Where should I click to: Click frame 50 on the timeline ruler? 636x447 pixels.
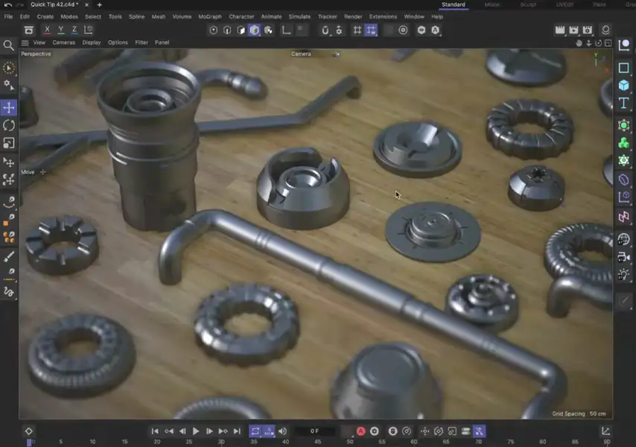[x=349, y=441]
